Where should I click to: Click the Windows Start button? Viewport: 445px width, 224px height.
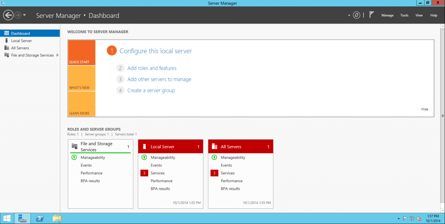tap(7, 218)
